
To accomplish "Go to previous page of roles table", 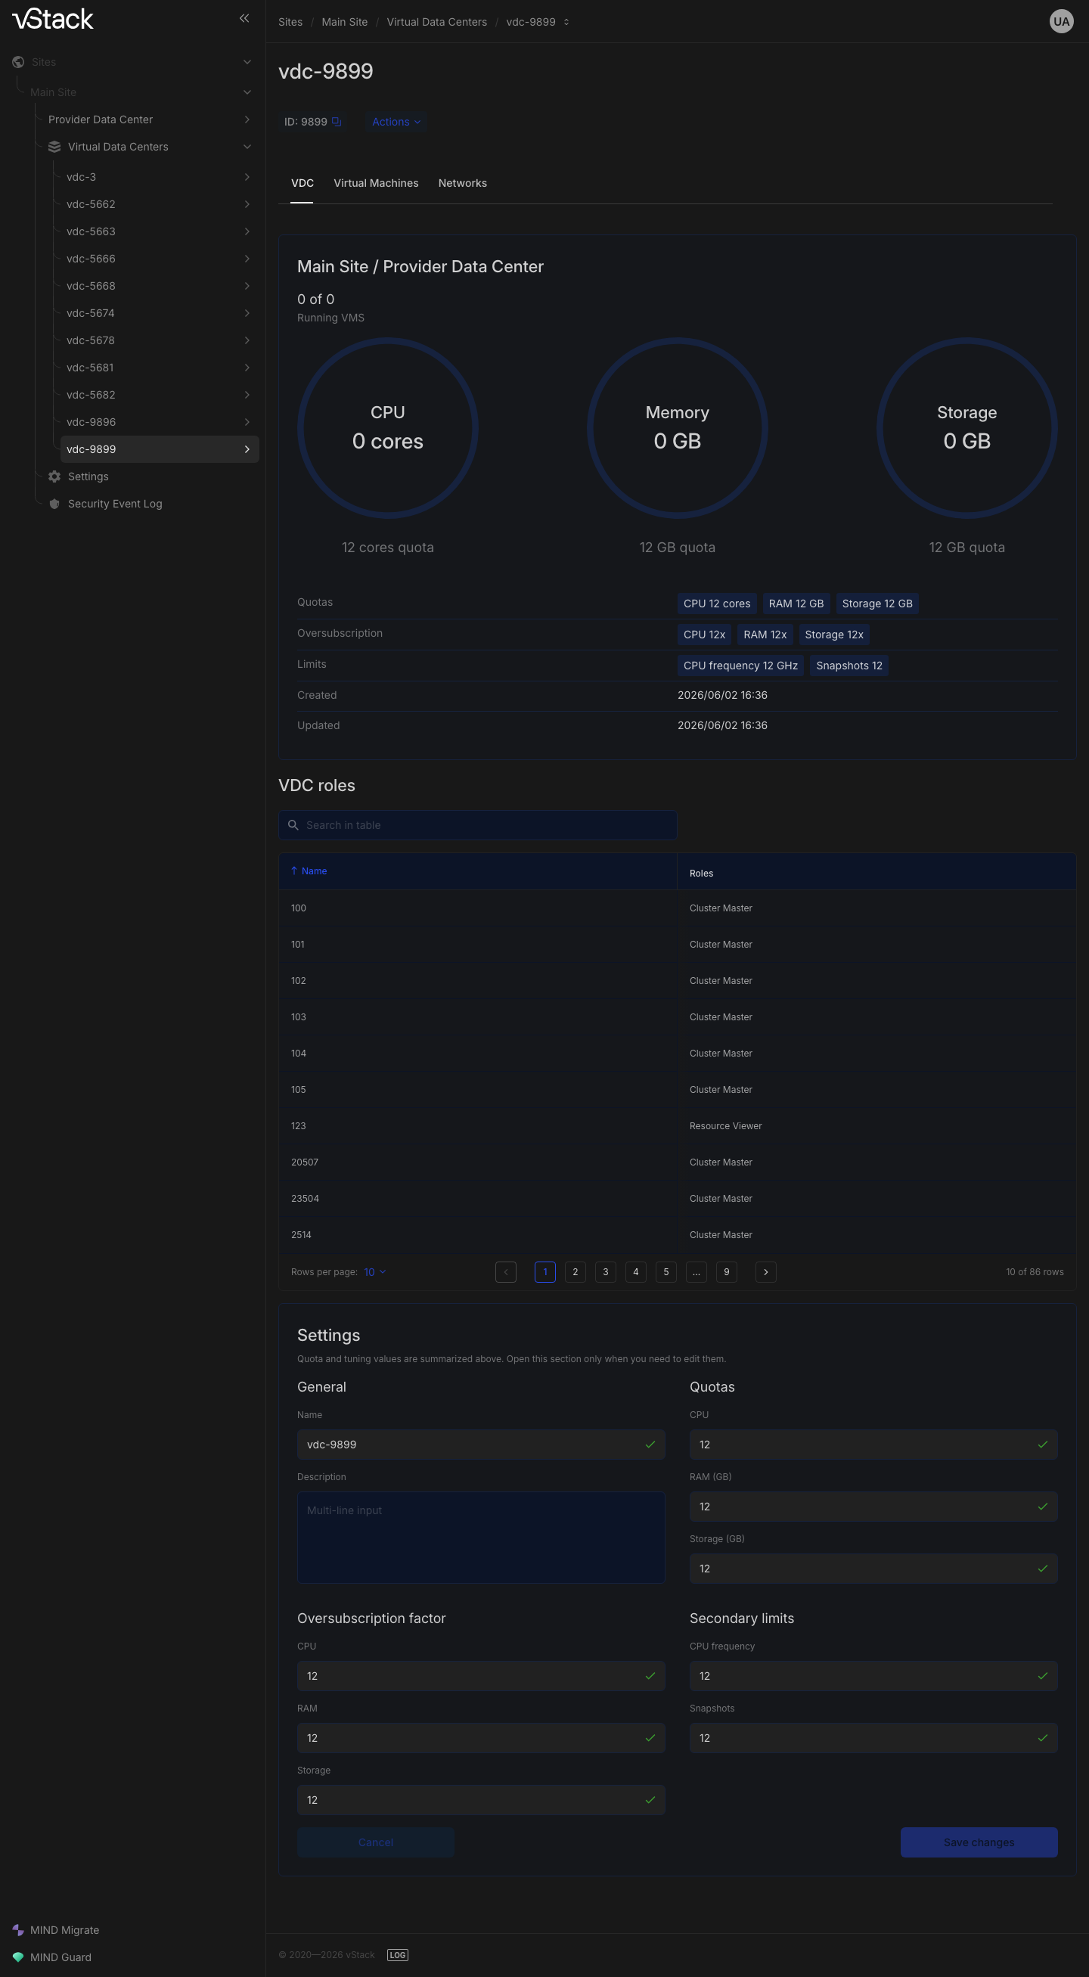I will click(x=506, y=1271).
